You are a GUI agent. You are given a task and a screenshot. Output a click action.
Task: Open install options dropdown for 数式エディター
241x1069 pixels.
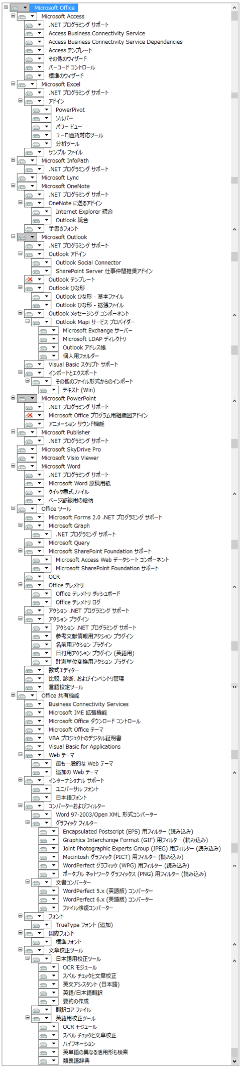point(40,670)
